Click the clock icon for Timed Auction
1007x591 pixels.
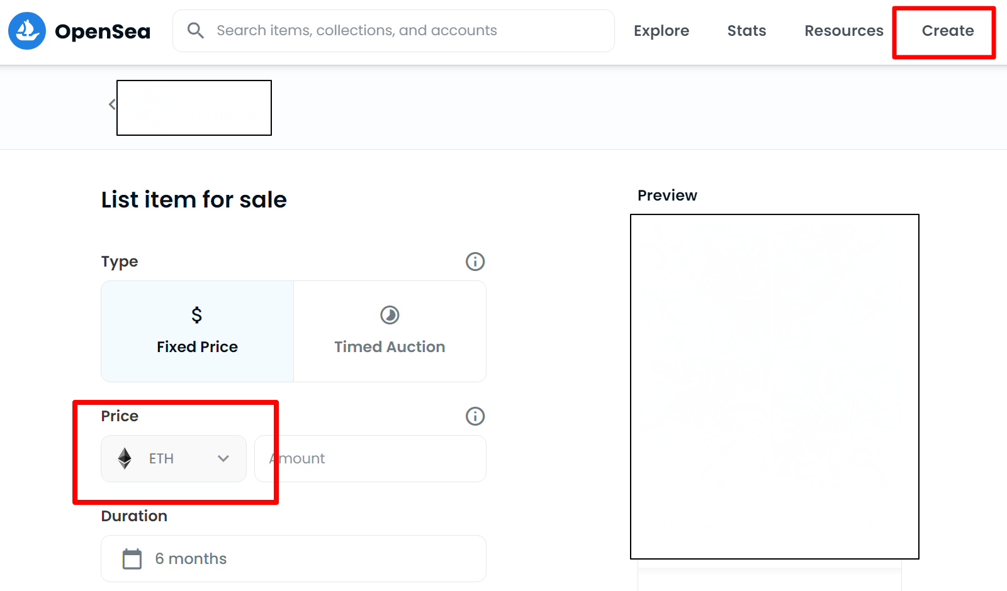390,315
